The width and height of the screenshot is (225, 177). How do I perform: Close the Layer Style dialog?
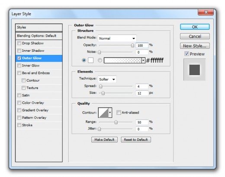tap(206, 12)
